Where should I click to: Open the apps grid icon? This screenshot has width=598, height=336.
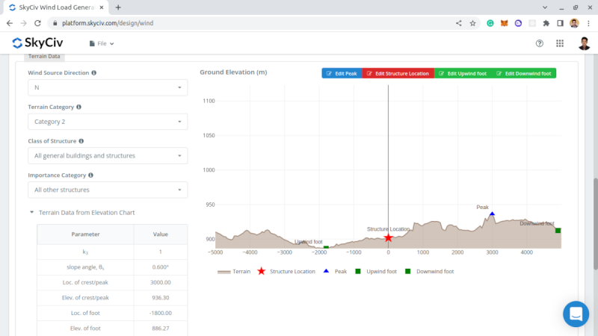[560, 43]
